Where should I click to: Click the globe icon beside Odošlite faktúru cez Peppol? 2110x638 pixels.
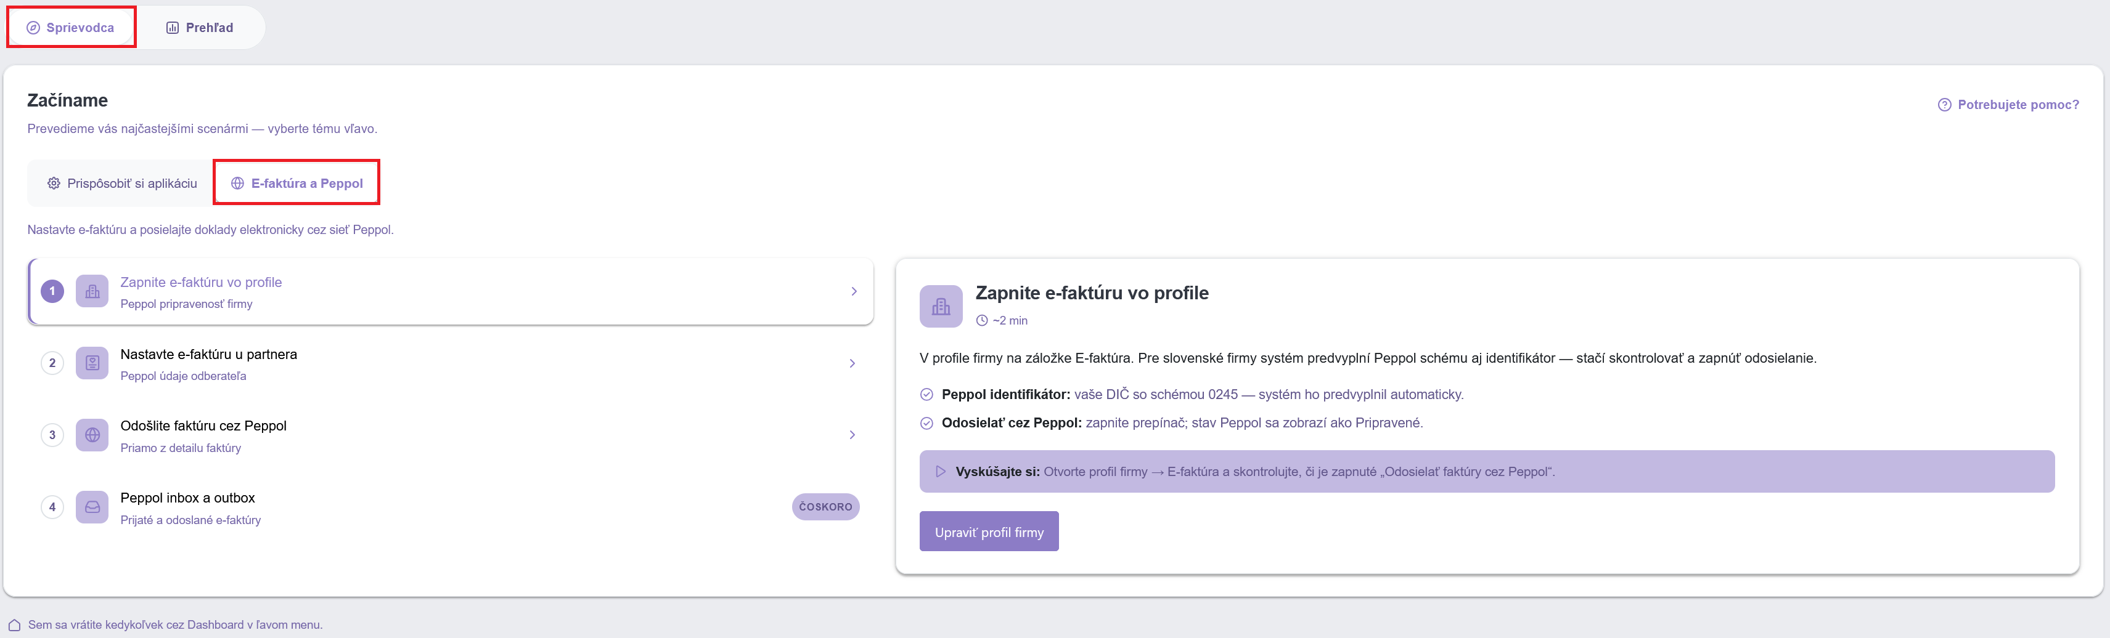92,435
